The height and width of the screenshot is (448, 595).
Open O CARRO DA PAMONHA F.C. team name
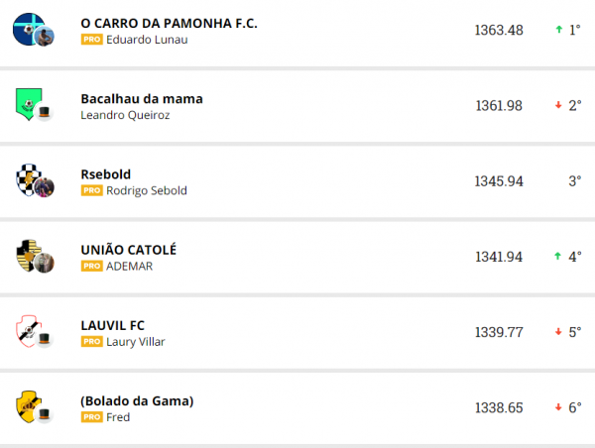169,23
